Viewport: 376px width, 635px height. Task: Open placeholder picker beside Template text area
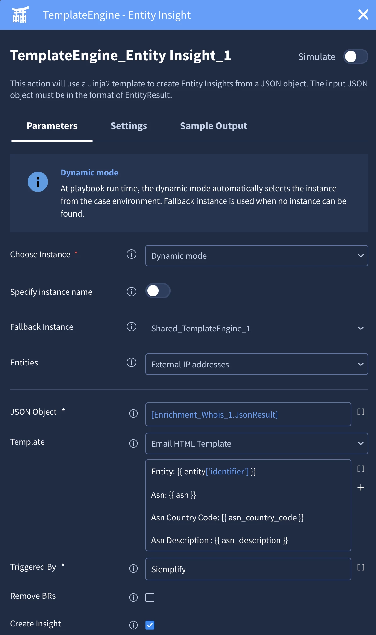click(x=361, y=469)
